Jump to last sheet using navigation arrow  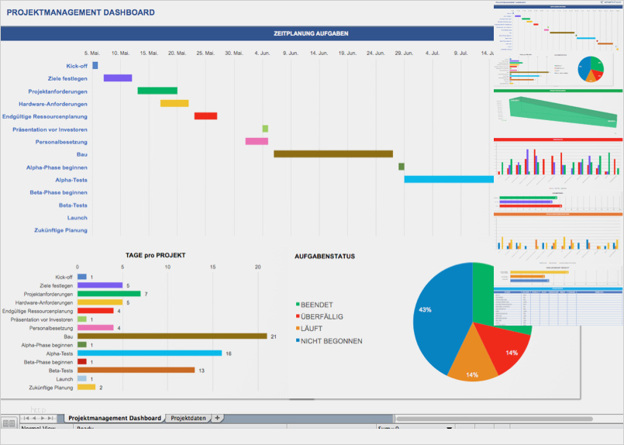click(50, 418)
